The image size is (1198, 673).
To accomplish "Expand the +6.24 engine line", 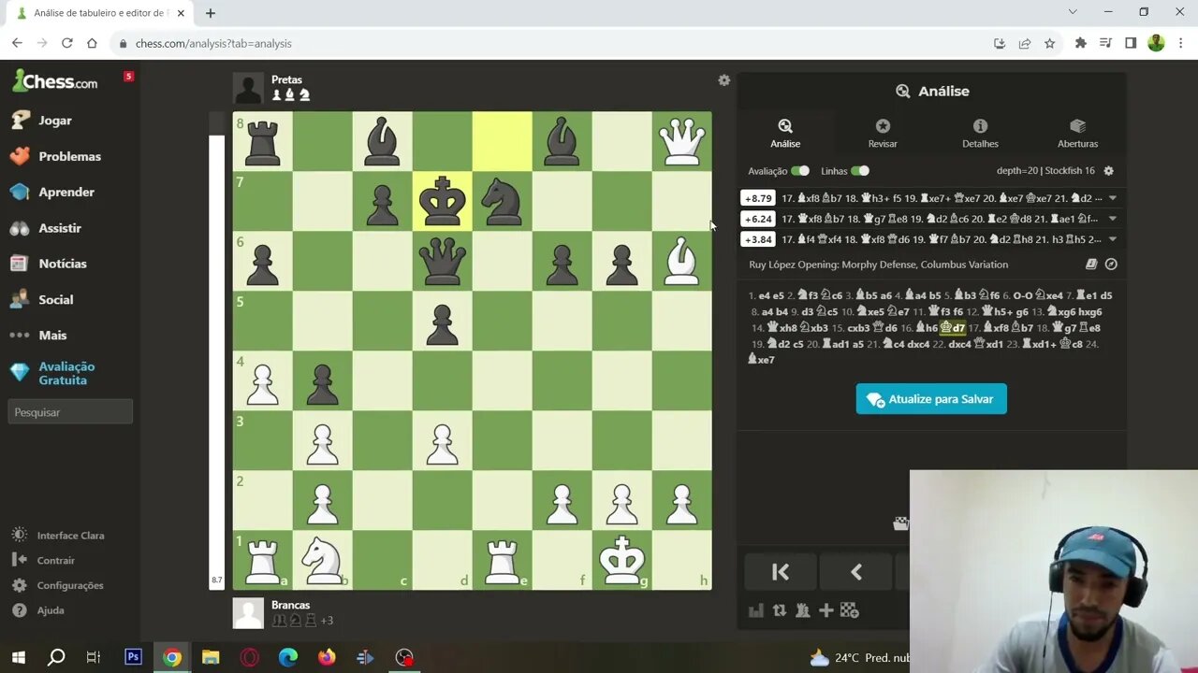I will pos(1113,219).
